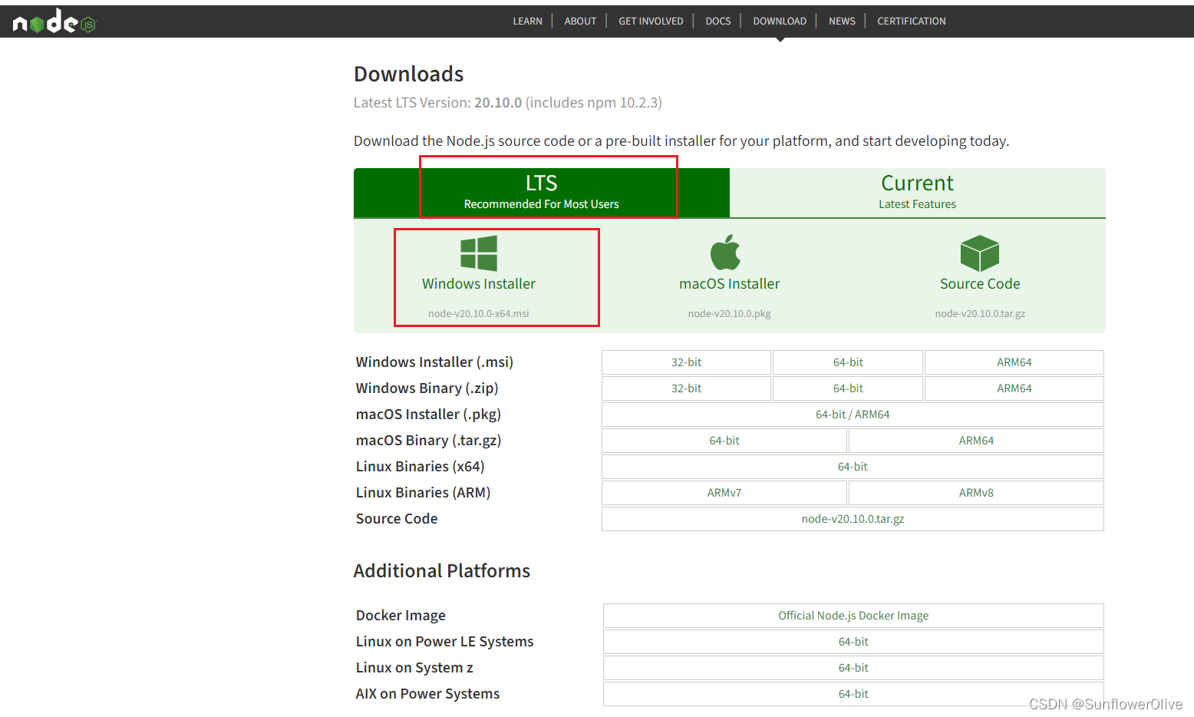Click the AIX on Power Systems label
This screenshot has height=717, width=1194.
coord(427,694)
